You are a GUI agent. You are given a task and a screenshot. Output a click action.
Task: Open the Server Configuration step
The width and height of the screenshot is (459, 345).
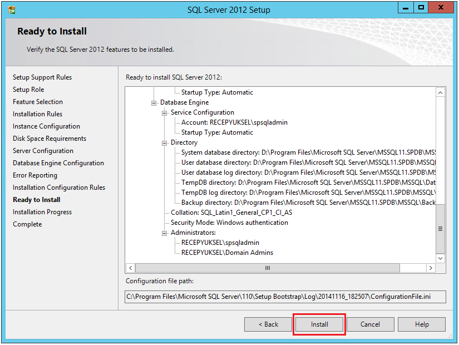pos(43,151)
